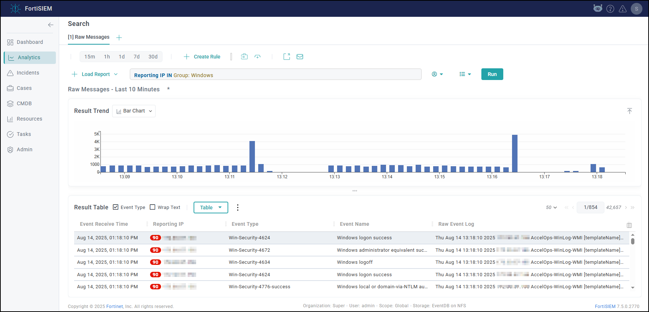Open the Bar Chart type dropdown
This screenshot has width=649, height=312.
click(x=134, y=111)
